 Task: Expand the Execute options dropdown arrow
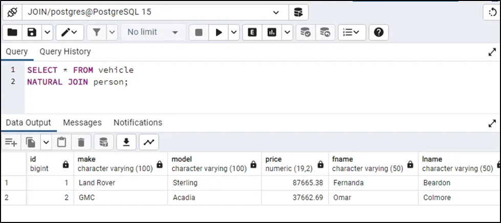point(234,32)
